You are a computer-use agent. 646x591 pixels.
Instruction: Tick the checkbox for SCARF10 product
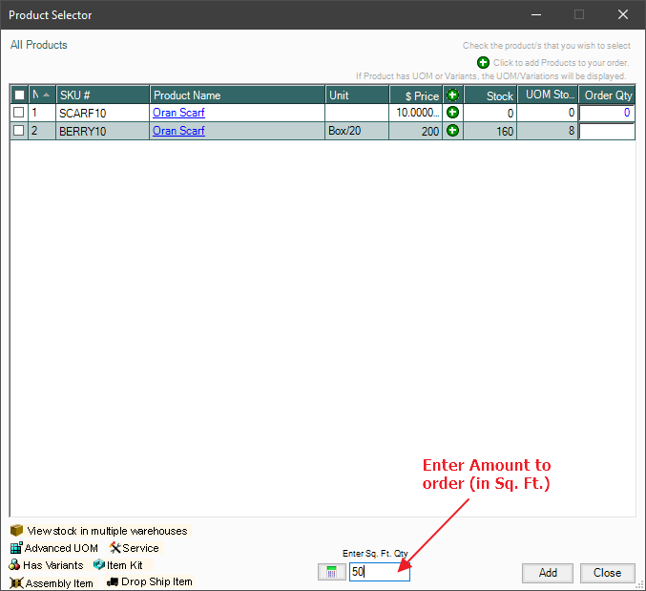(19, 113)
